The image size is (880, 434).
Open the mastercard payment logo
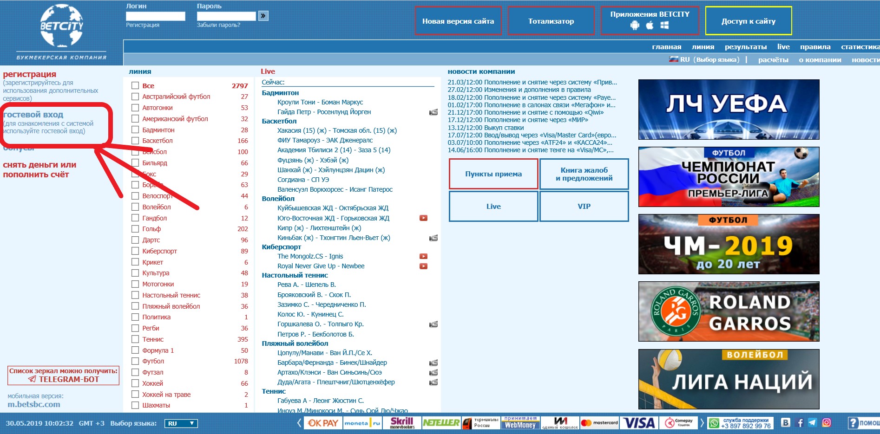point(599,423)
